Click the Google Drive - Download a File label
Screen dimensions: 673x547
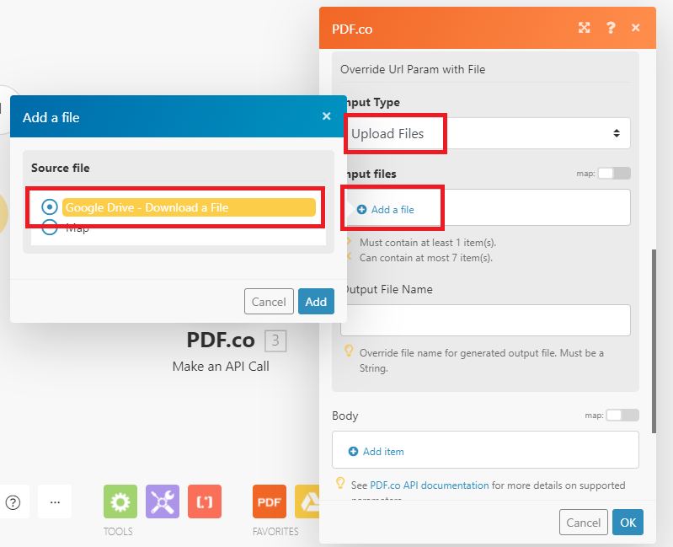click(x=189, y=207)
